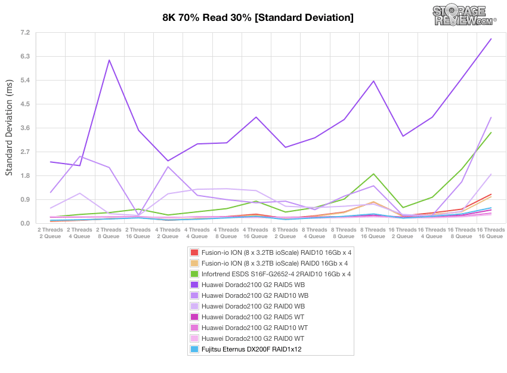
Task: Click the Huawei Dorado2100 G2 RAID10 WB swatch
Action: tap(194, 295)
